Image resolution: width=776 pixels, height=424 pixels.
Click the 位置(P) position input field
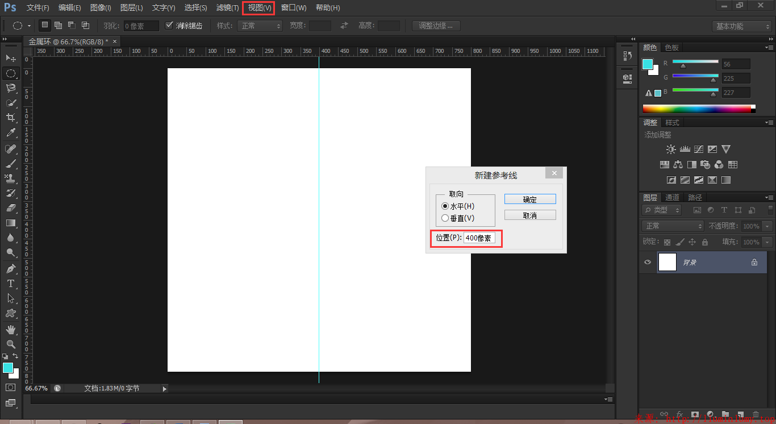(x=479, y=238)
